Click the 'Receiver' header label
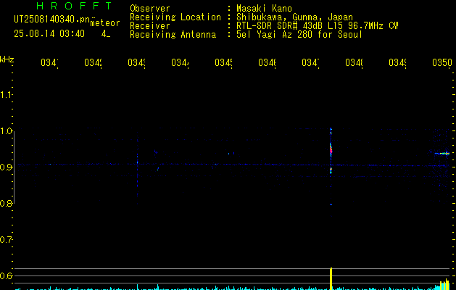456x290 pixels. (150, 26)
